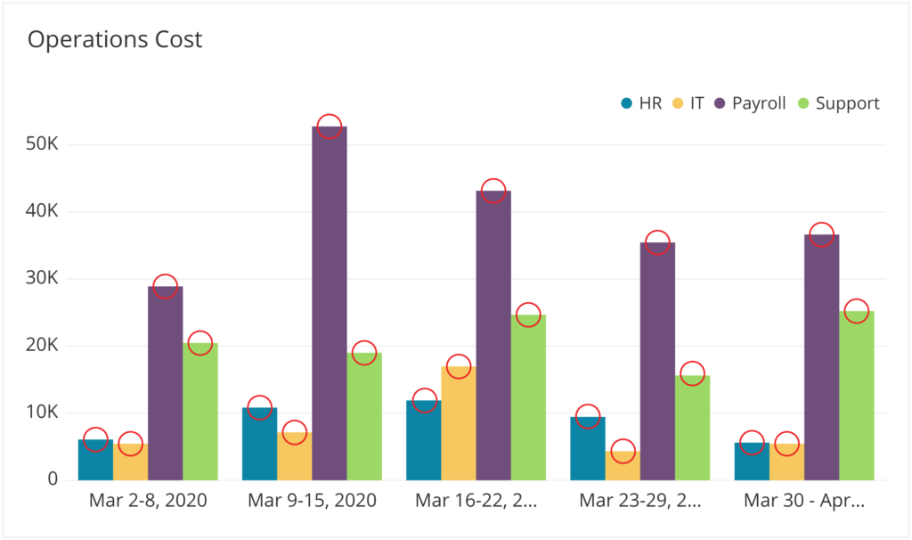
Task: Select the Mar 9-15 HR bar
Action: [x=259, y=446]
